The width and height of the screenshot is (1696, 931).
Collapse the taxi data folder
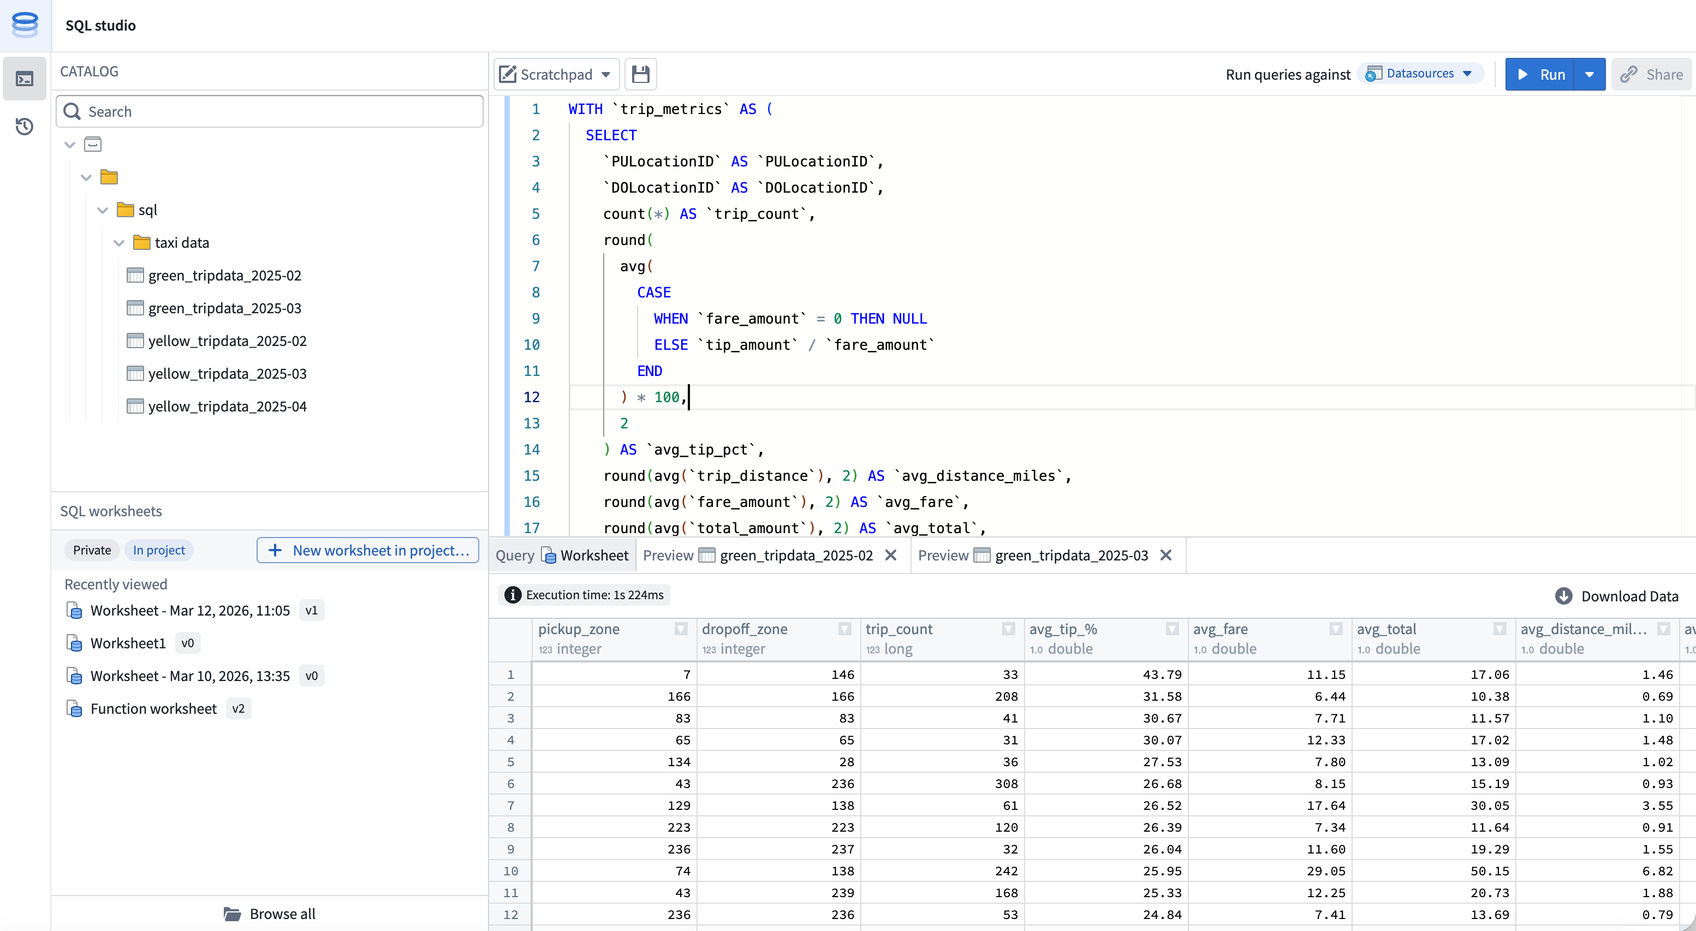click(119, 242)
